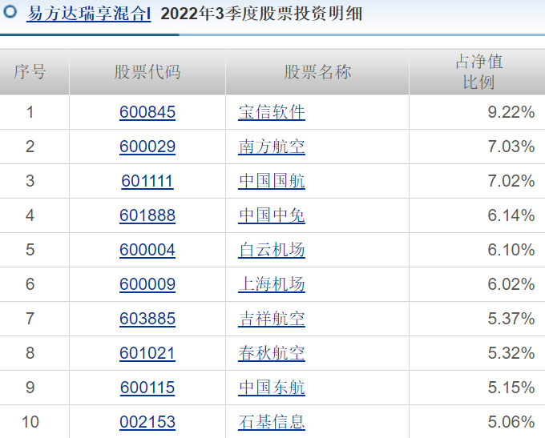Screen dimensions: 545x438
Task: Click the 占净值比例 column header
Action: (x=477, y=72)
